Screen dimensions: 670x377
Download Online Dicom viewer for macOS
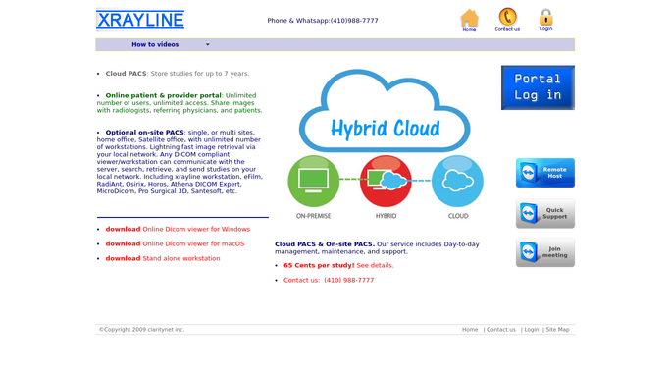pos(175,243)
